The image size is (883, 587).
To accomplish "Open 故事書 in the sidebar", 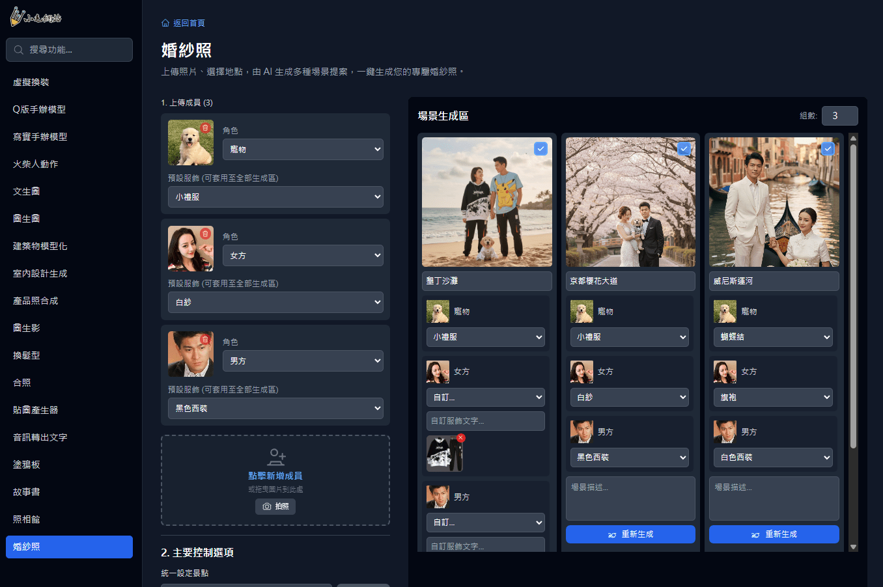I will click(69, 492).
